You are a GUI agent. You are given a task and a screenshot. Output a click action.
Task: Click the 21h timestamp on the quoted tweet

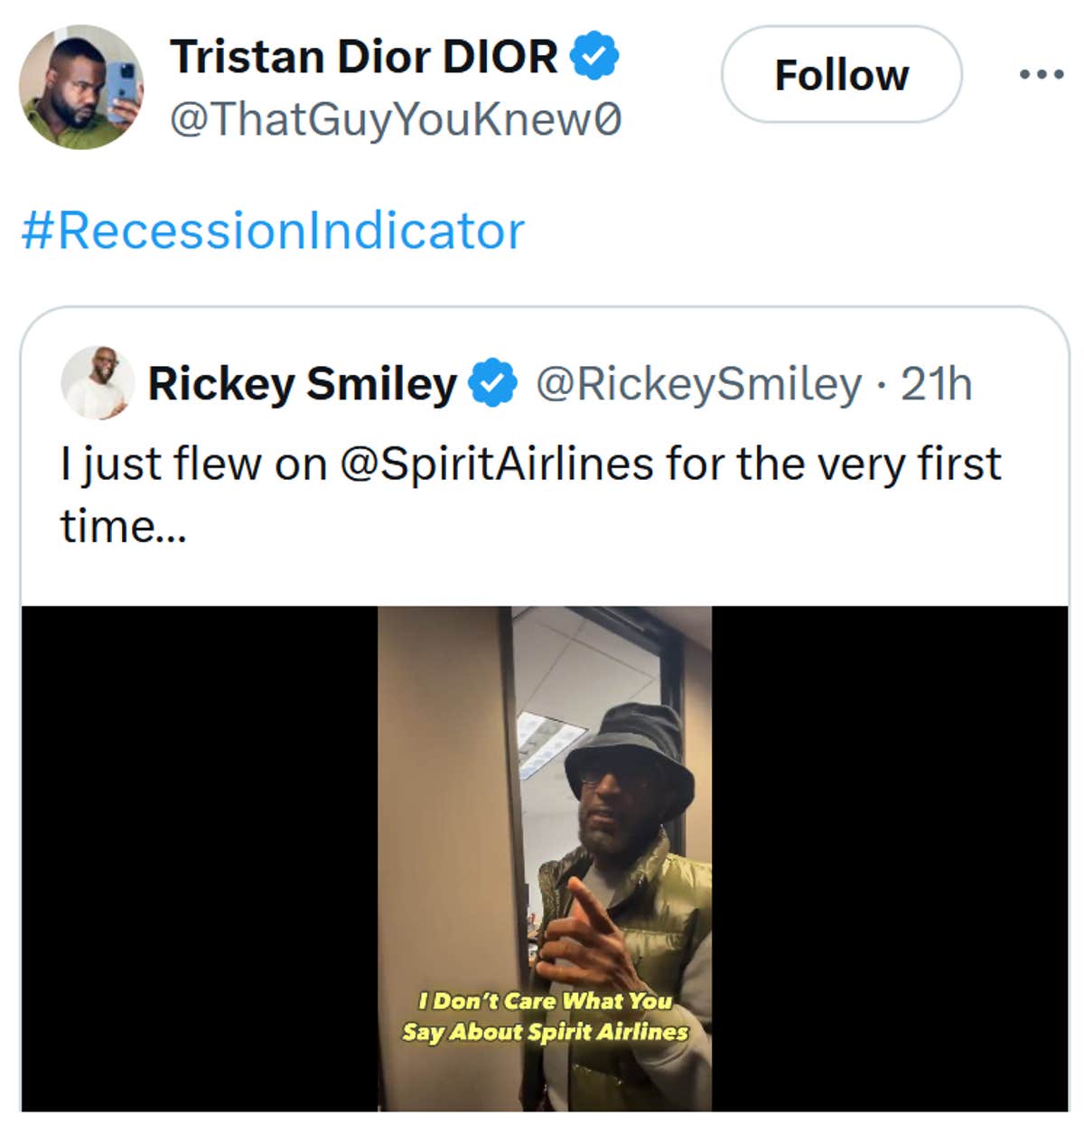(x=936, y=384)
